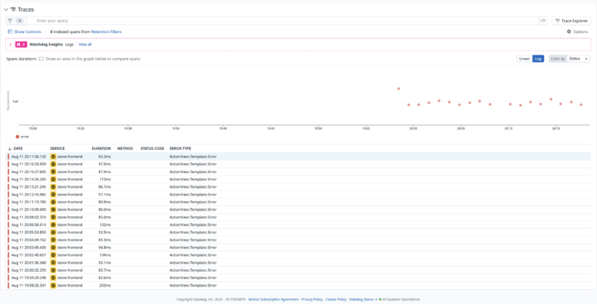Expand the Watchdog Insights chevron
The image size is (597, 304).
(x=10, y=45)
